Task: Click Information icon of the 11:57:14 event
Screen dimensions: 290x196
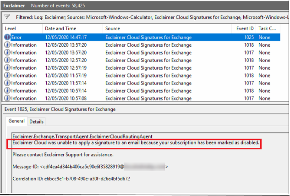Action: click(7, 83)
